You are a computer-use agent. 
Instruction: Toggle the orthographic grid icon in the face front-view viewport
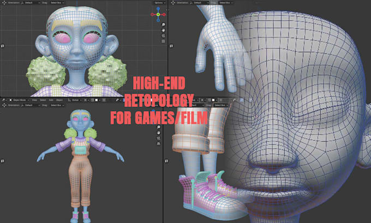point(163,41)
